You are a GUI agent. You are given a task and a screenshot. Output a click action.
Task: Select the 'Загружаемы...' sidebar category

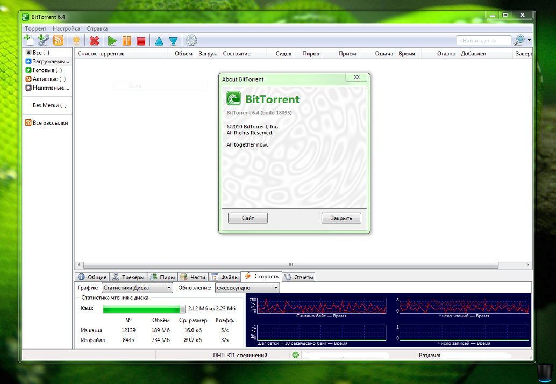pos(47,62)
